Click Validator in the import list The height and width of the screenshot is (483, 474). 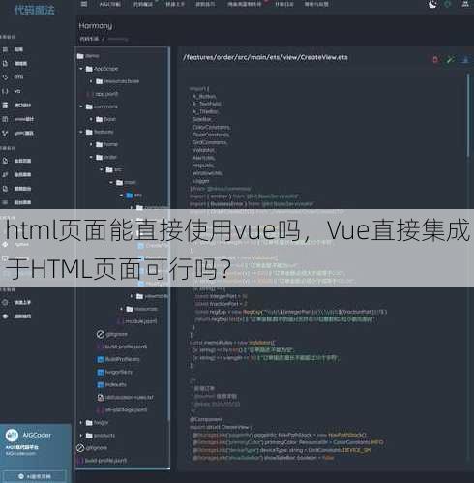click(x=203, y=150)
